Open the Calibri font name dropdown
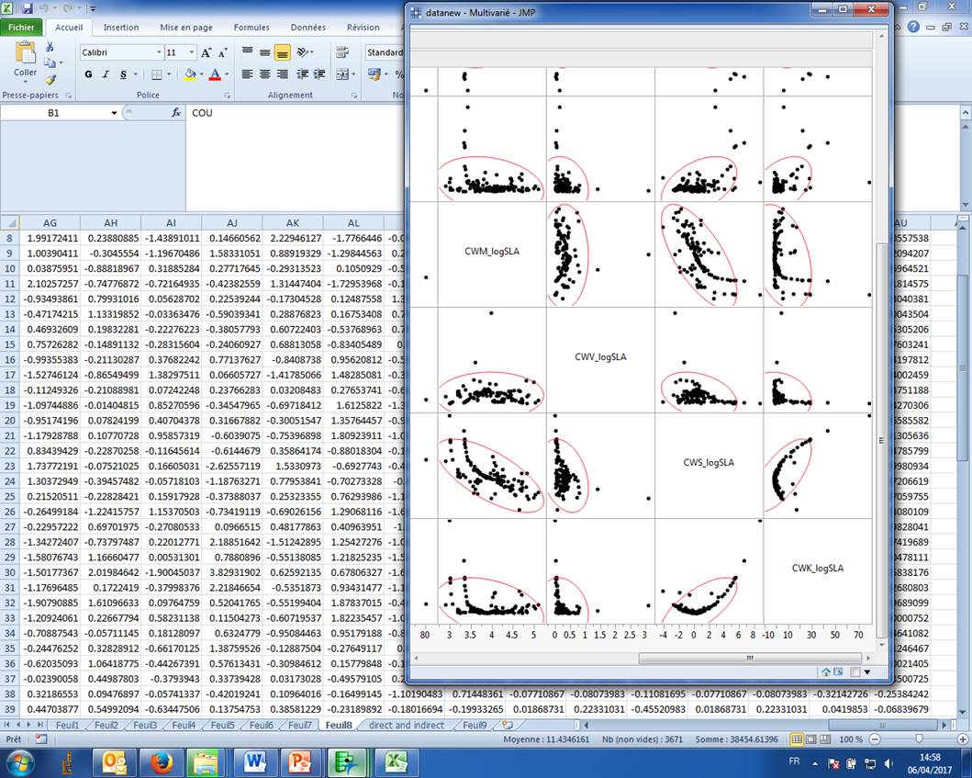 (x=158, y=52)
